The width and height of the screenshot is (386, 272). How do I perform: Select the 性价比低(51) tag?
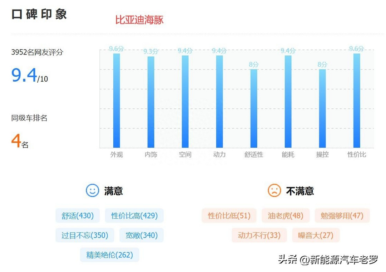(x=229, y=216)
